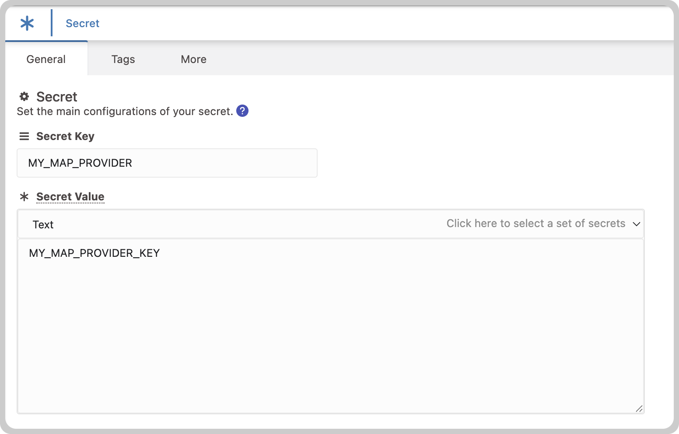Click the text area resize handle

(x=639, y=409)
